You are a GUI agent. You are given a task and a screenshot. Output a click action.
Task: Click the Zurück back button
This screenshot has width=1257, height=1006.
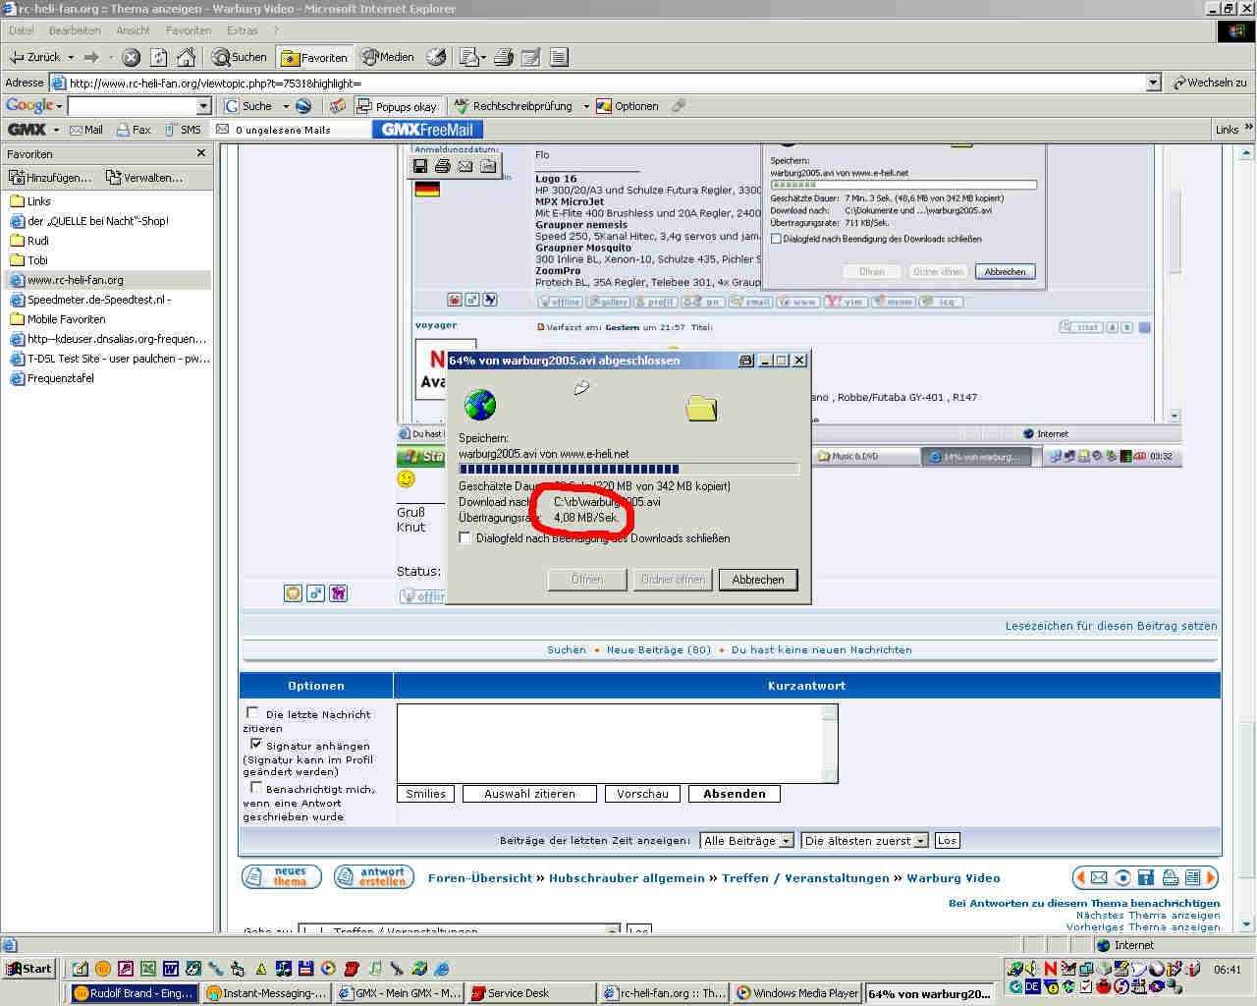(x=37, y=57)
